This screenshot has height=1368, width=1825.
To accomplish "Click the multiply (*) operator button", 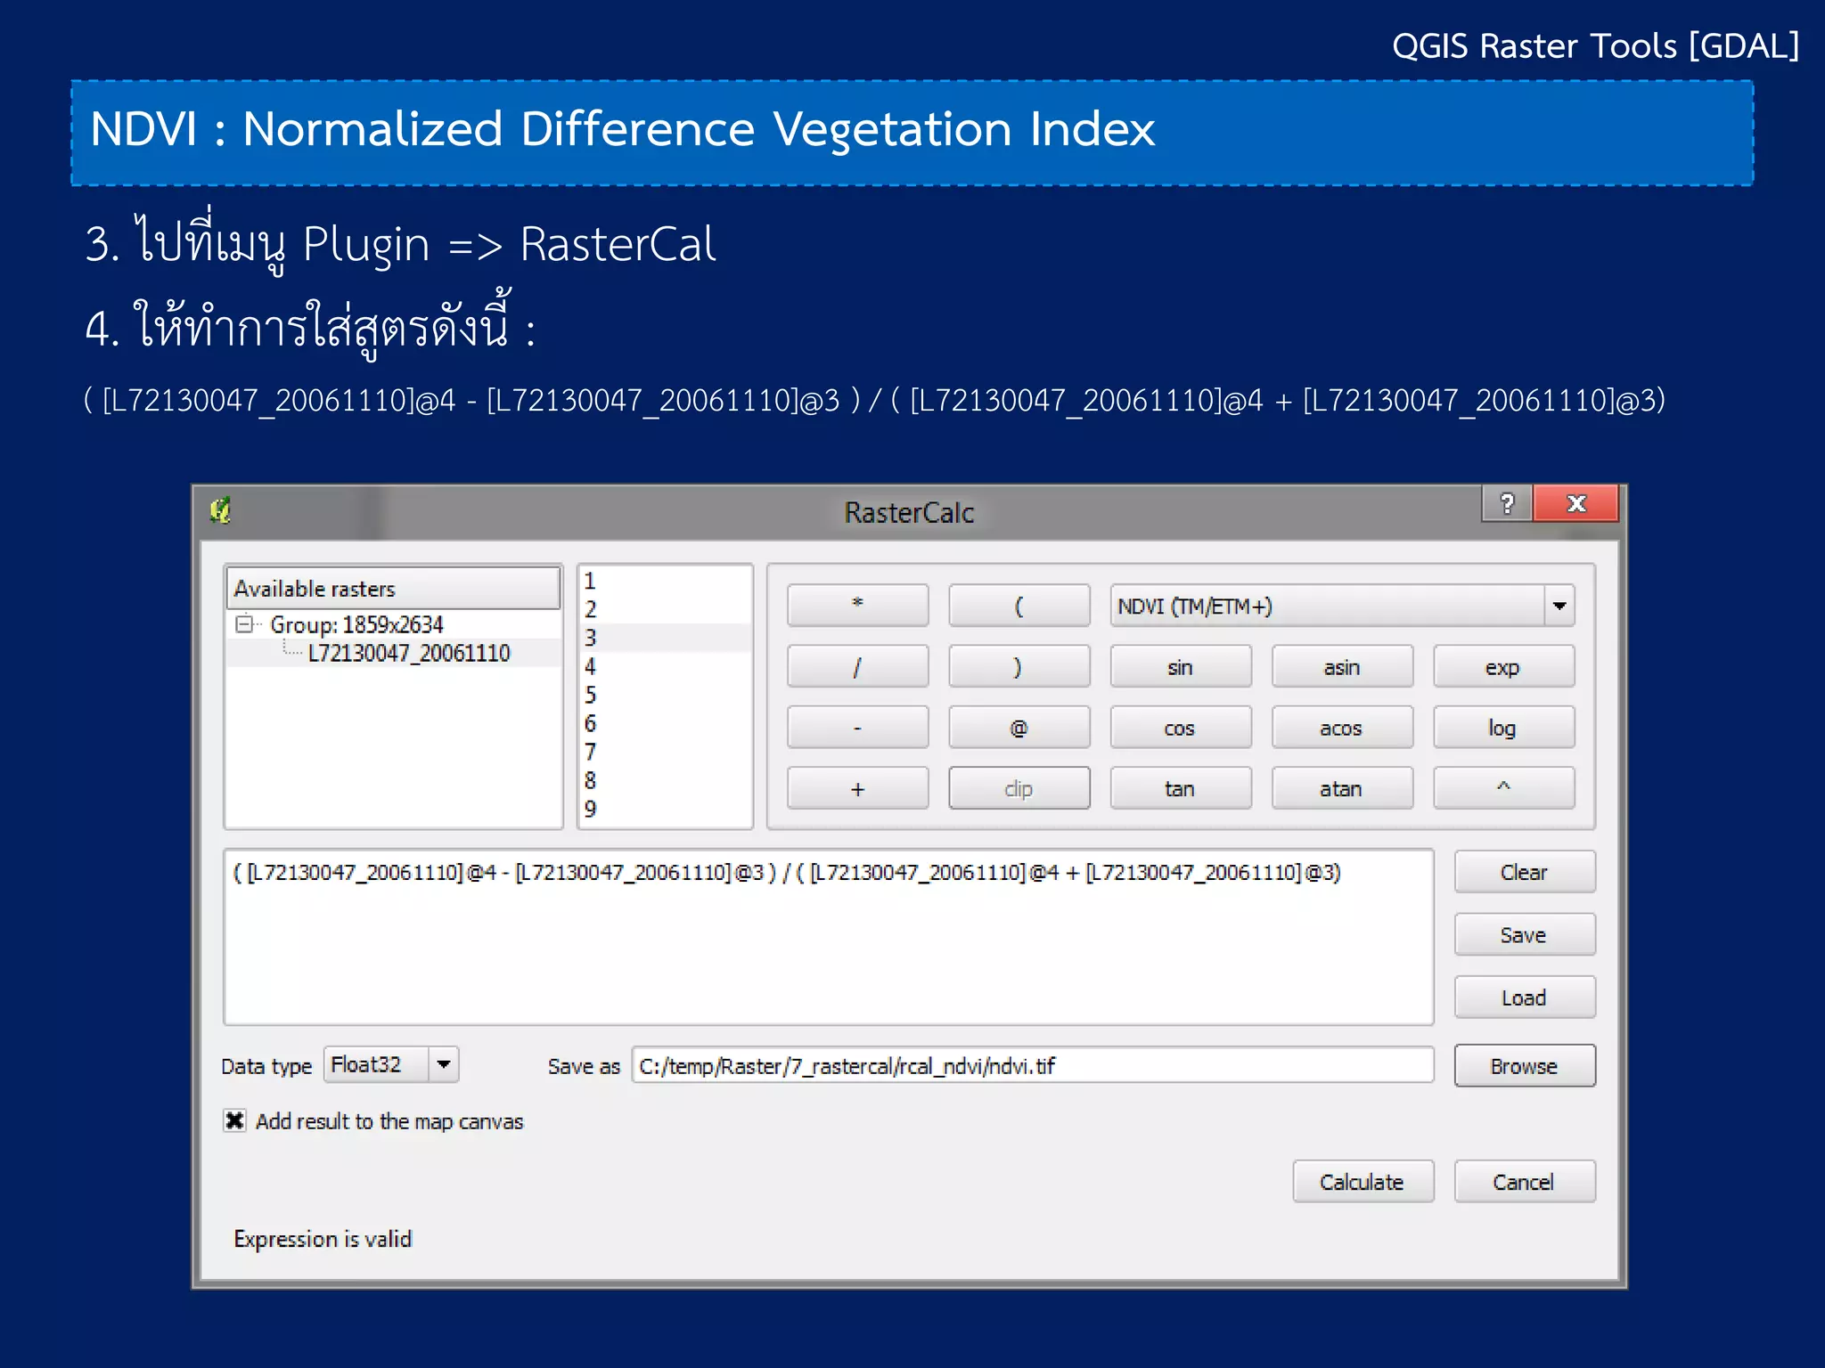I will tap(857, 606).
